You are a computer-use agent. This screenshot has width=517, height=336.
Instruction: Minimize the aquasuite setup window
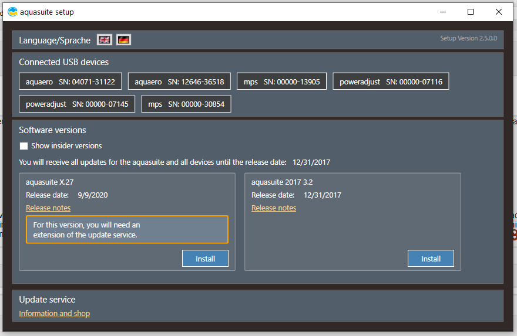pyautogui.click(x=443, y=12)
